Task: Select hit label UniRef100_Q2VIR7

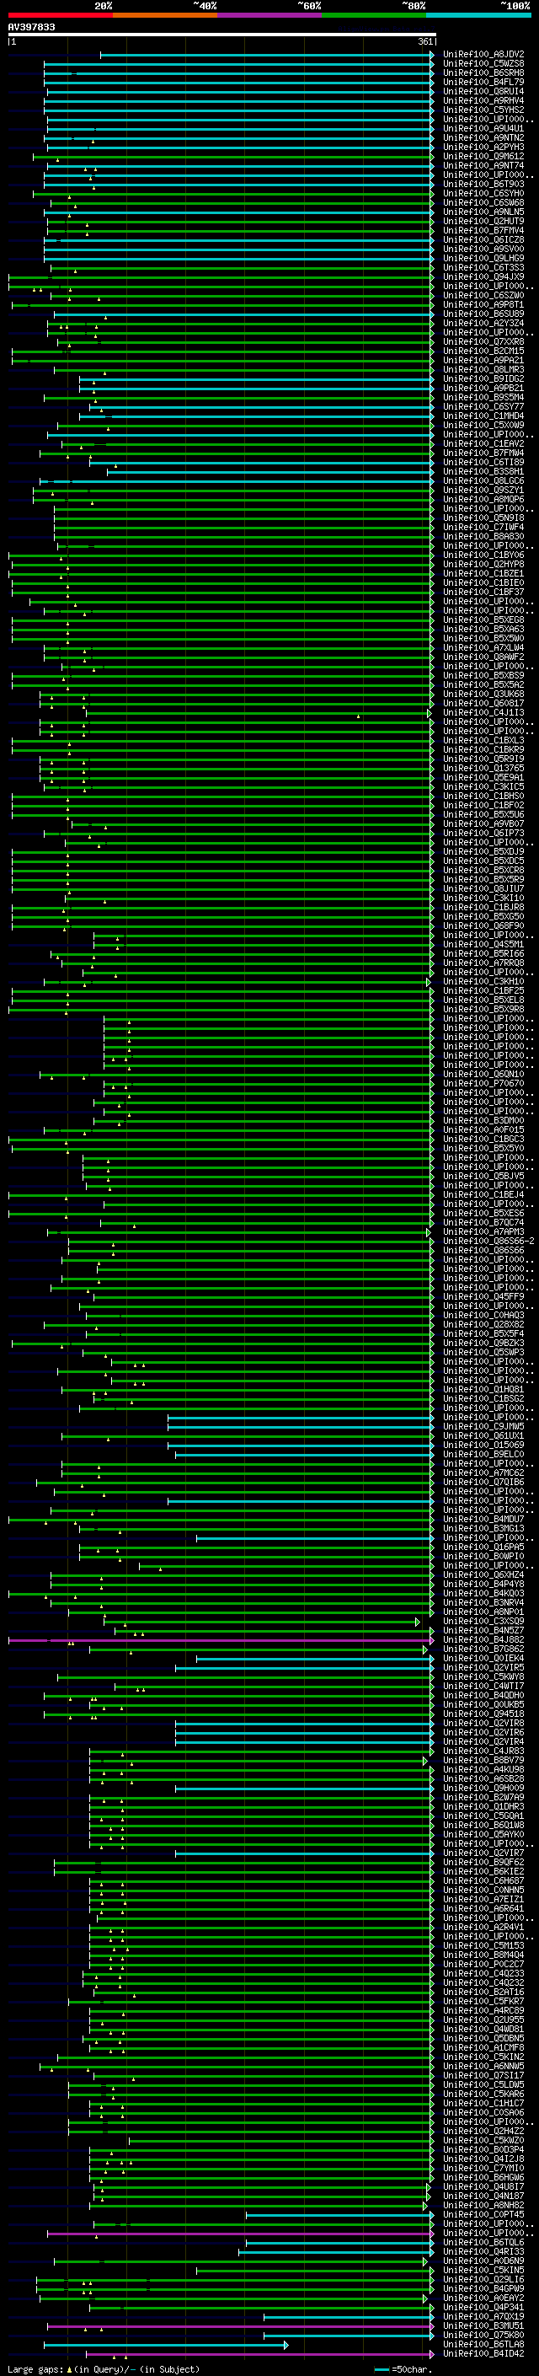Action: pos(483,1852)
